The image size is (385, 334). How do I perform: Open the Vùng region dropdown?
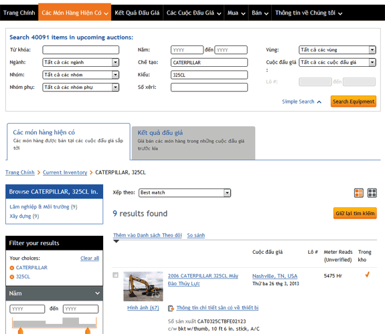tap(337, 49)
